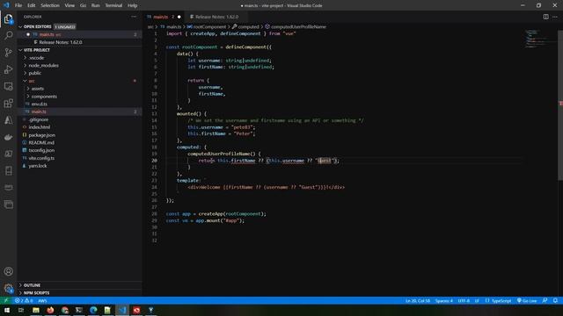Click the unsaved dot on main.ts tab

click(179, 17)
